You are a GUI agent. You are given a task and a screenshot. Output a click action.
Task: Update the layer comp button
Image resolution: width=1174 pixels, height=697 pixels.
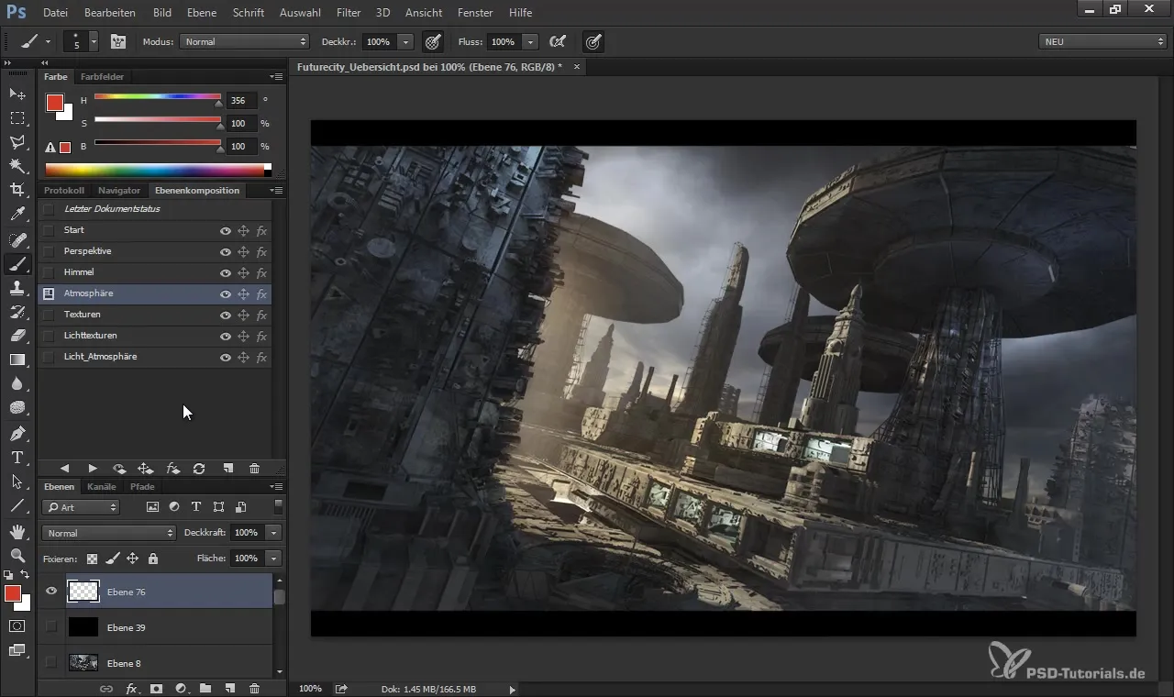[199, 469]
